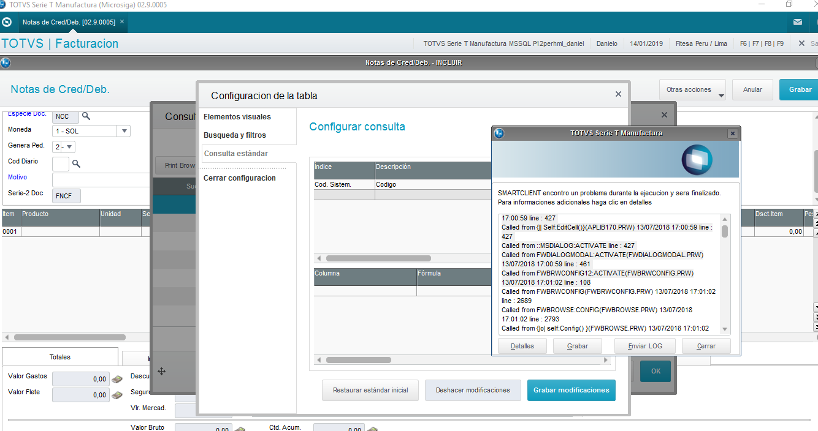This screenshot has width=818, height=431.
Task: Close the error dialog with title bar X
Action: tap(732, 133)
